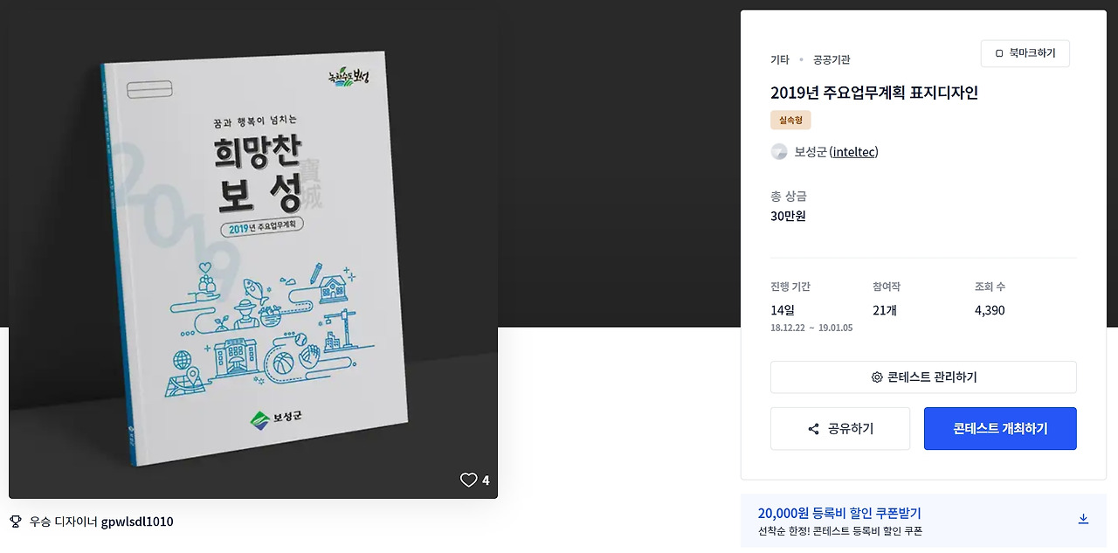Open the 콘테스트 관리하기 button
This screenshot has height=553, width=1118.
(x=923, y=377)
